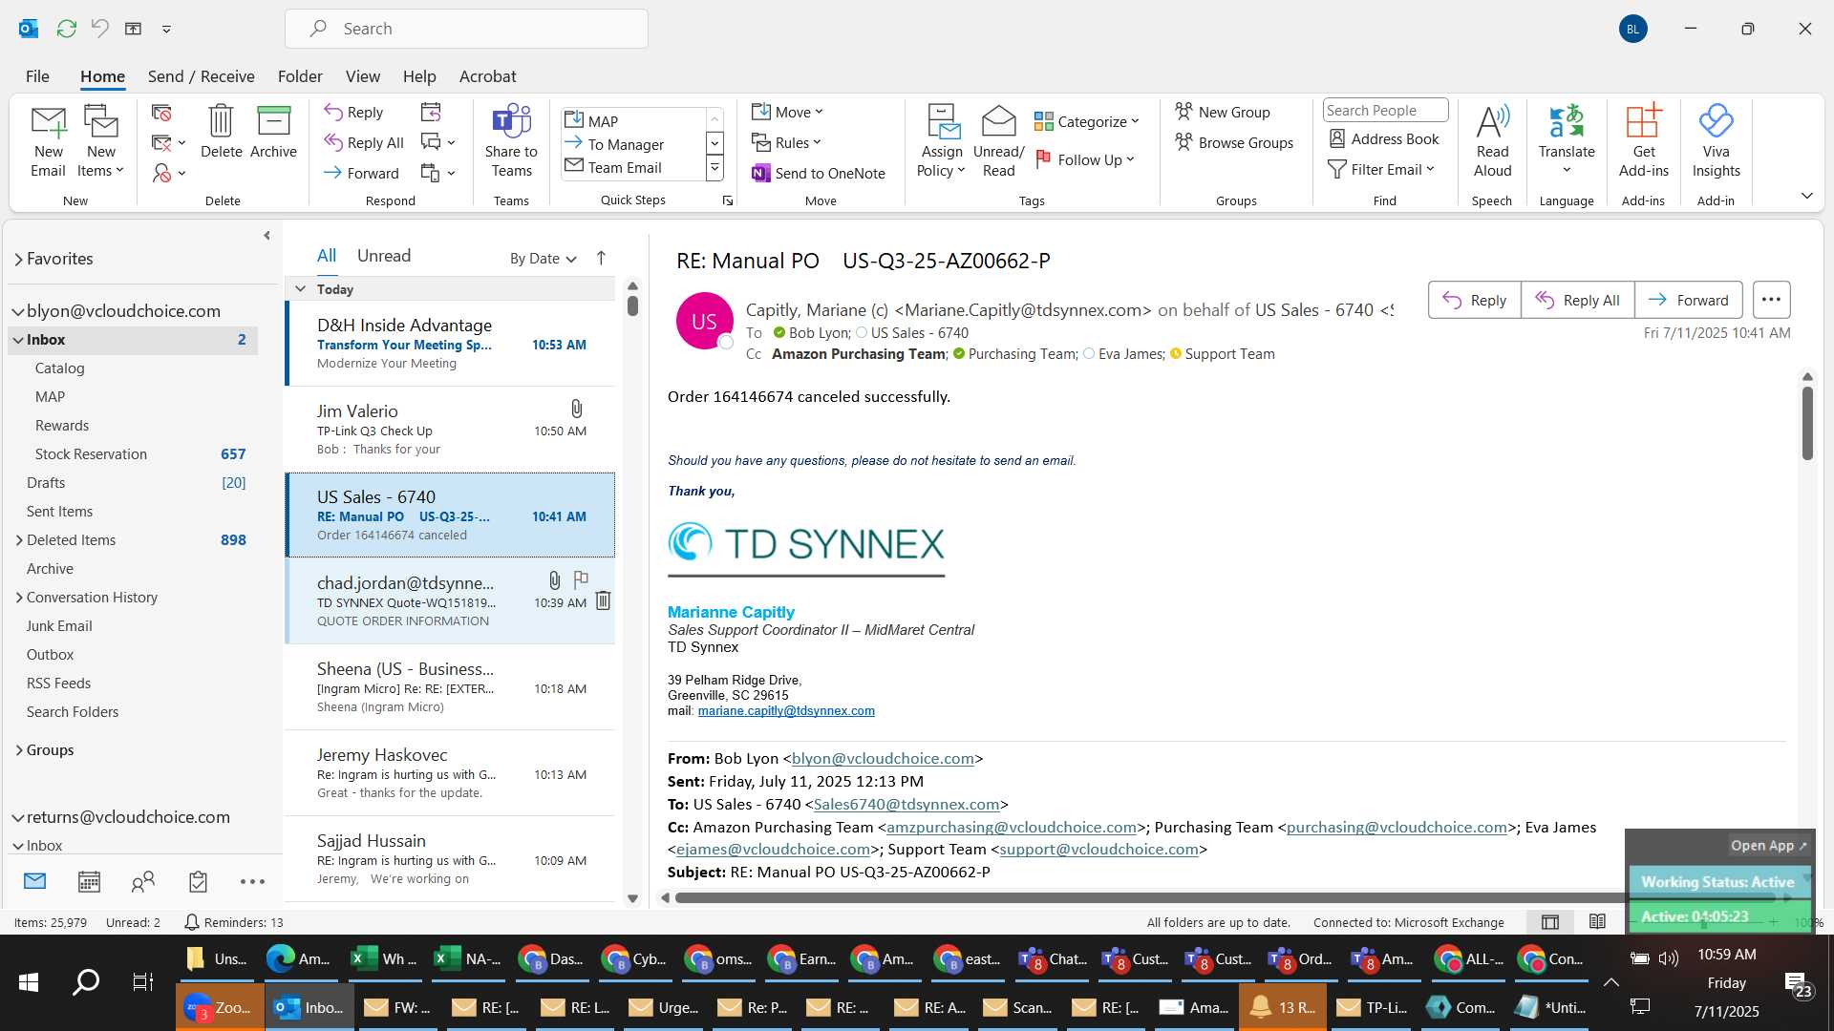The width and height of the screenshot is (1834, 1031).
Task: Switch to People view icon
Action: tap(143, 881)
